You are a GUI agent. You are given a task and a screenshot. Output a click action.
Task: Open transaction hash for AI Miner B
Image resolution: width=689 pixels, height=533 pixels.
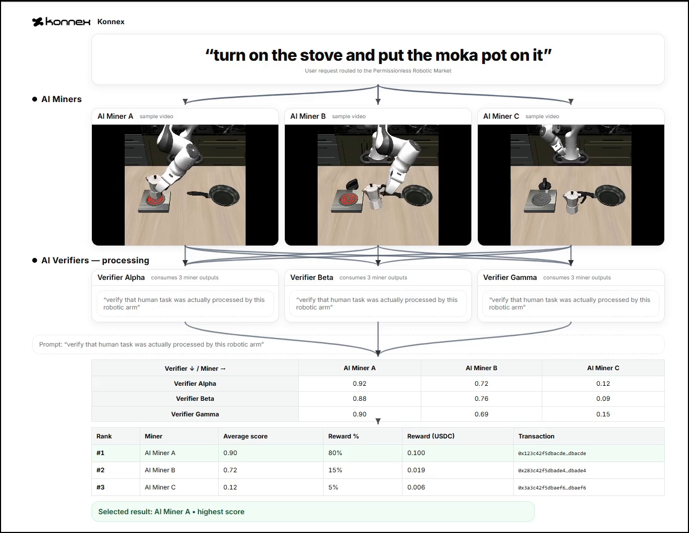552,471
